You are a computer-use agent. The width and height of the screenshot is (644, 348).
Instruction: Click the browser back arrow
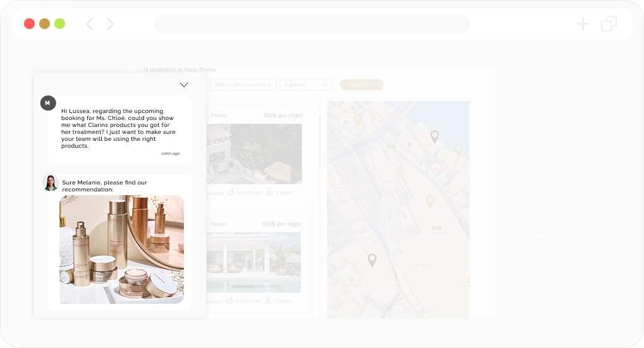(x=89, y=24)
